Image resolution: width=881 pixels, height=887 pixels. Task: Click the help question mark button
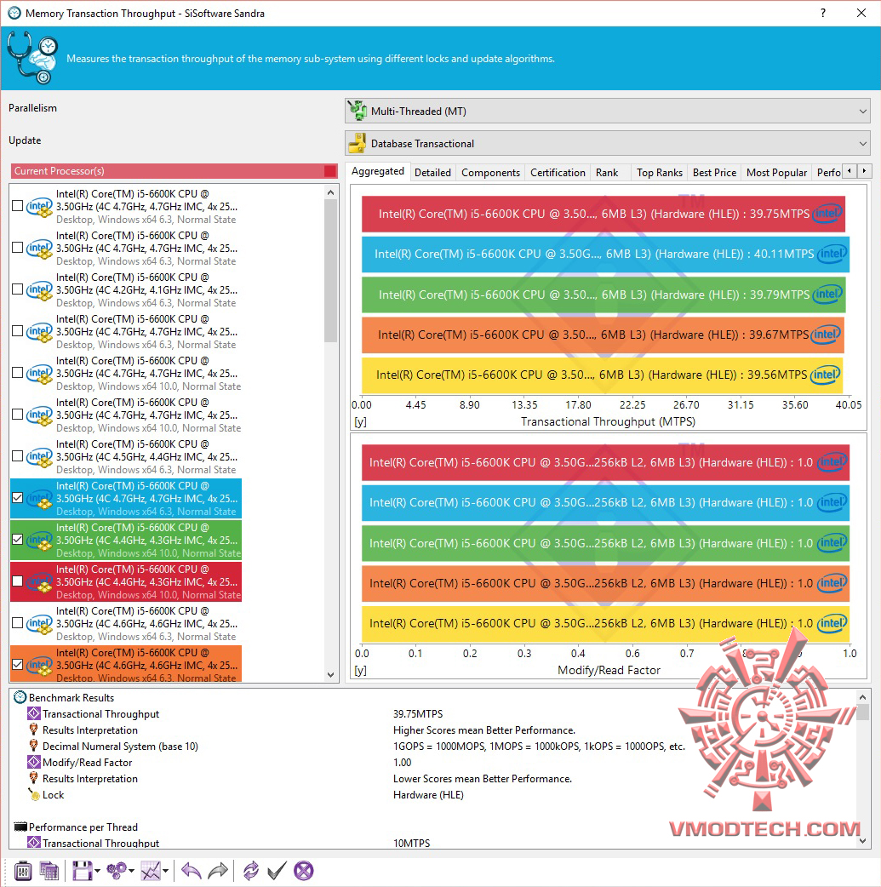pyautogui.click(x=823, y=13)
